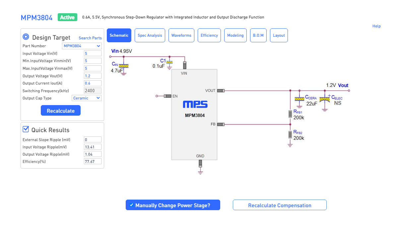398x229 pixels.
Task: Click the RFB1 feedback resistor symbol
Action: (x=290, y=114)
